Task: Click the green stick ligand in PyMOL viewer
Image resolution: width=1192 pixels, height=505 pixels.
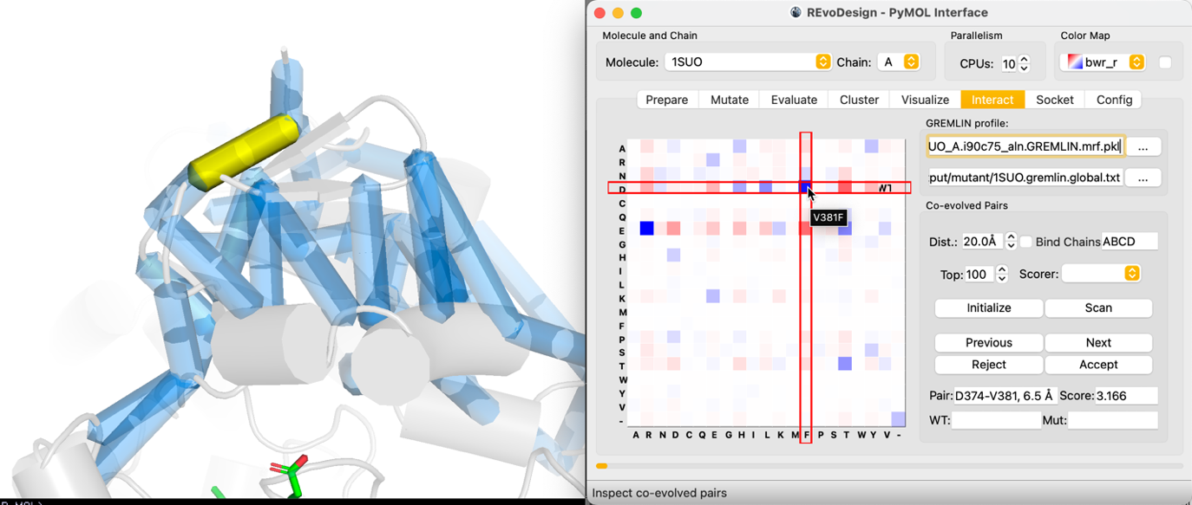Action: pos(291,475)
